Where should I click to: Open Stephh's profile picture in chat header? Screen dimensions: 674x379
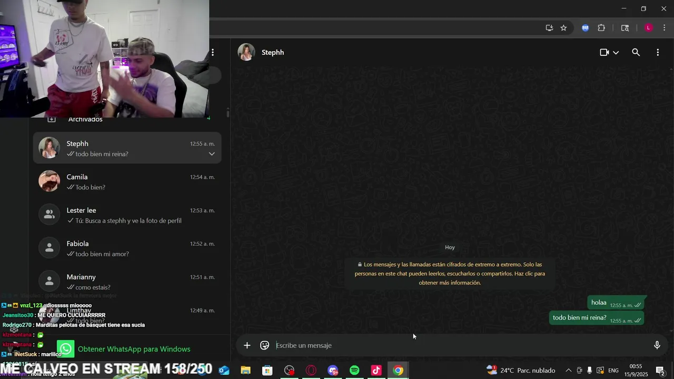pyautogui.click(x=246, y=53)
